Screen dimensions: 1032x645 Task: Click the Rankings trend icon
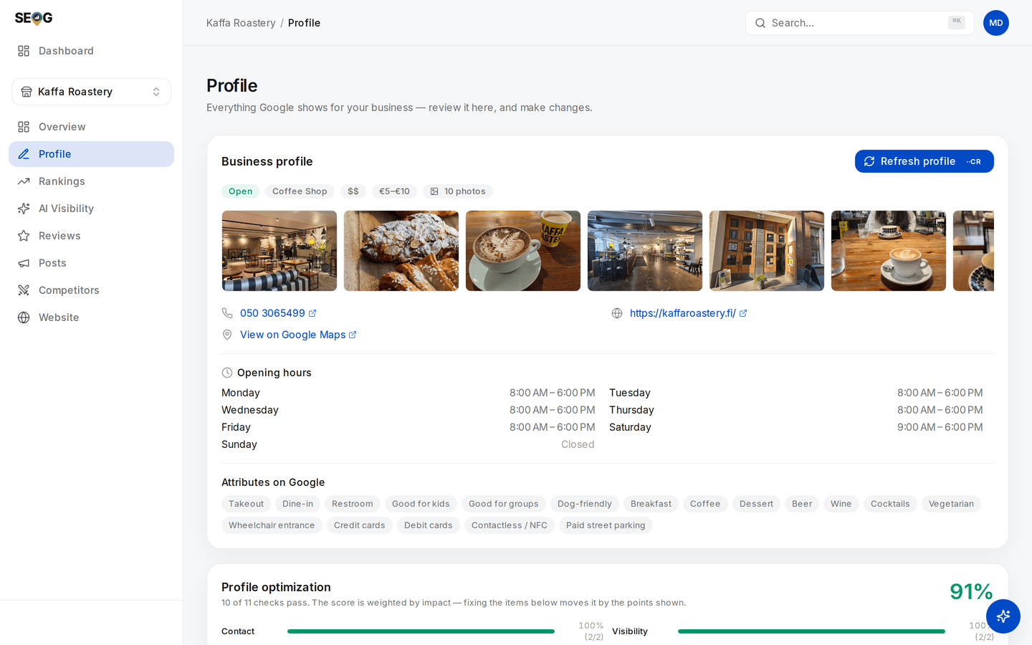click(x=24, y=181)
